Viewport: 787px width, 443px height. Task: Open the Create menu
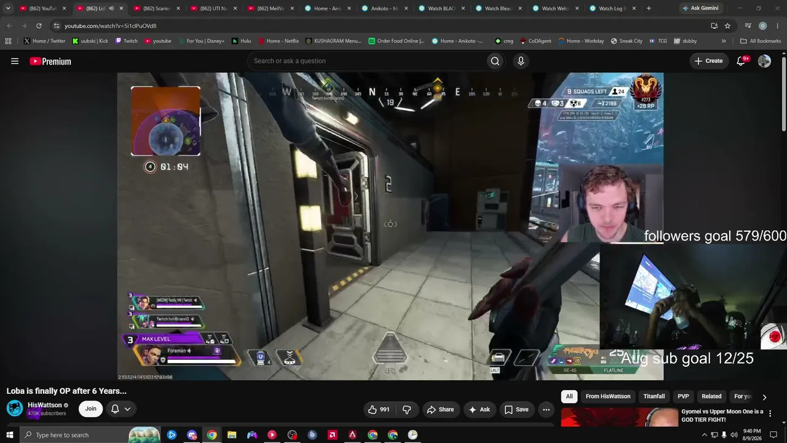708,61
